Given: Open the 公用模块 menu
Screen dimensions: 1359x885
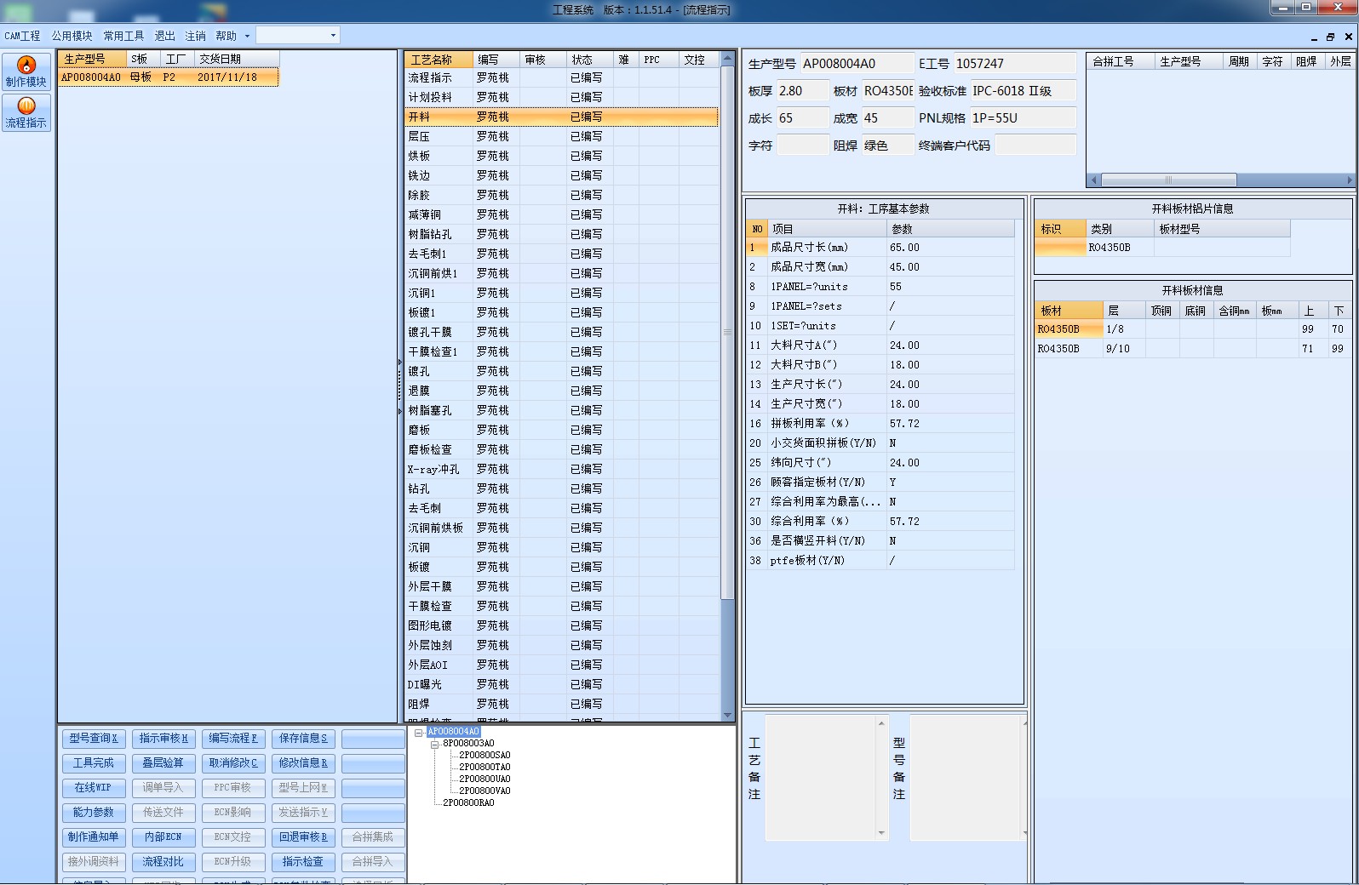Looking at the screenshot, I should (x=72, y=36).
